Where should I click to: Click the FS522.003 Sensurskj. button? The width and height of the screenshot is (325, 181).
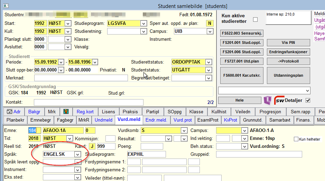242,34
